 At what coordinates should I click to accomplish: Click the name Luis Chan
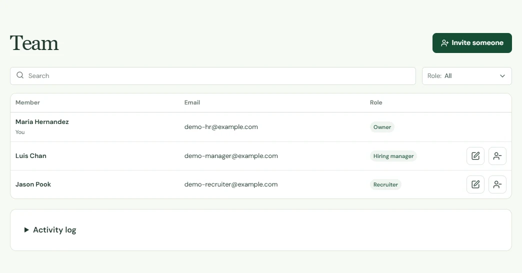pos(30,156)
